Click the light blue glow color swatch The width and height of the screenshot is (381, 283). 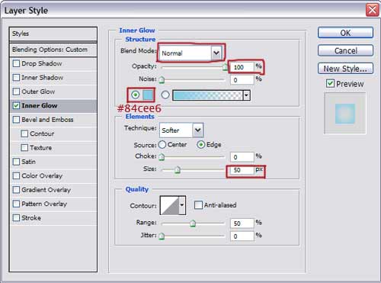point(148,95)
